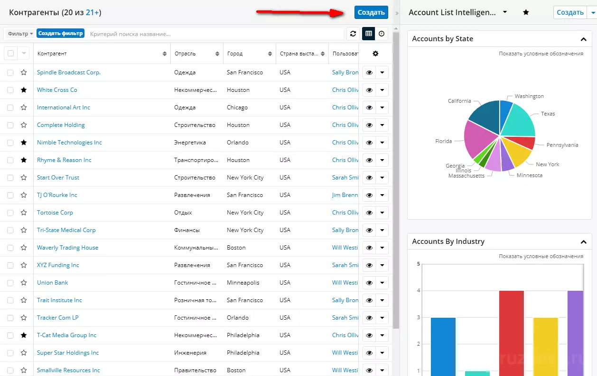597x376 pixels.
Task: Favorite the Account List Intelligence dashboard
Action: pyautogui.click(x=526, y=12)
